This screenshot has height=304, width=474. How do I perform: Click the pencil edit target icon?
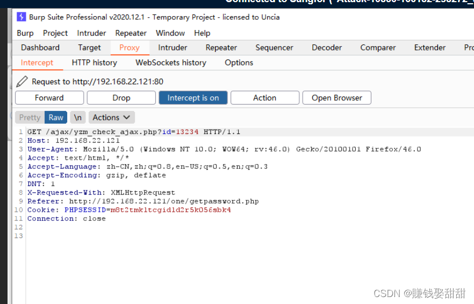pyautogui.click(x=21, y=81)
